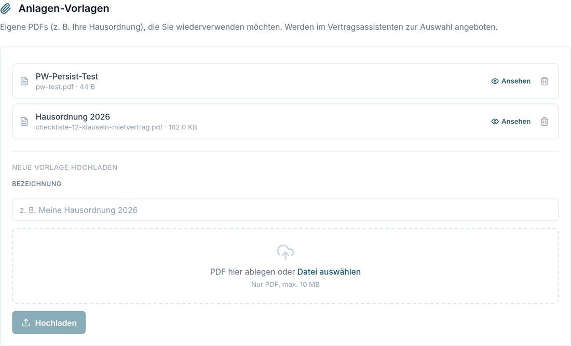Click the 'Nur PDF, max. 10 MB' hint

[x=285, y=284]
